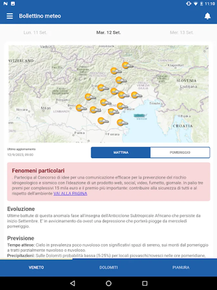This screenshot has height=290, width=217.
Task: Open the PIANURA bottom tab
Action: 181,267
